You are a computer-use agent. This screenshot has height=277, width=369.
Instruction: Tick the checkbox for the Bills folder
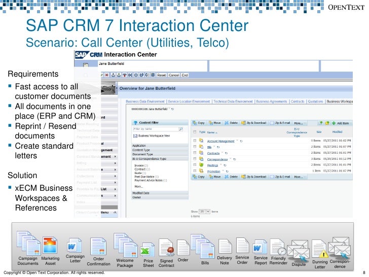coord(195,147)
